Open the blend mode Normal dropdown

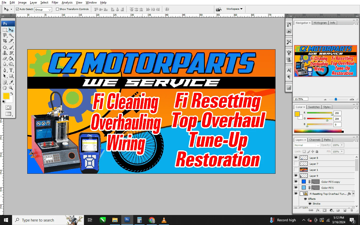[307, 145]
